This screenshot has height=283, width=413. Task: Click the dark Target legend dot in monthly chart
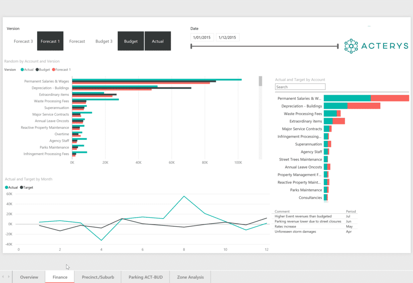21,188
